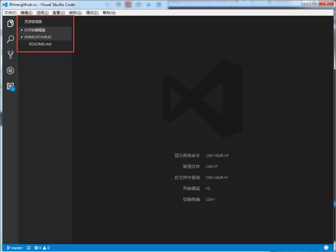Image resolution: width=336 pixels, height=252 pixels.
Task: Open the 查看(V) menu
Action: [x=58, y=13]
